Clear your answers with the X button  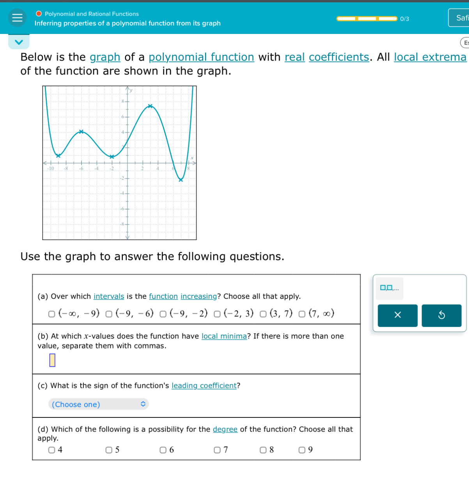tap(397, 315)
